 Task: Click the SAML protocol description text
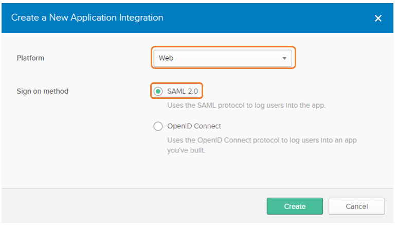[246, 106]
